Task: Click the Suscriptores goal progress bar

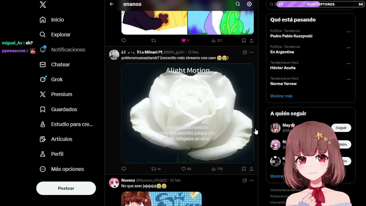Action: [x=320, y=4]
